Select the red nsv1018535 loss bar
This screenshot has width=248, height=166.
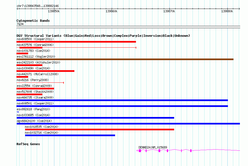click(100, 130)
